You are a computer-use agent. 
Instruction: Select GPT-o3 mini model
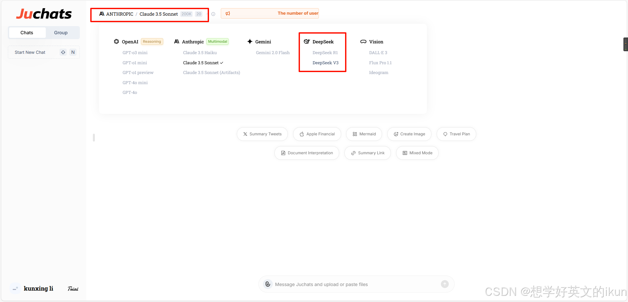(x=135, y=53)
